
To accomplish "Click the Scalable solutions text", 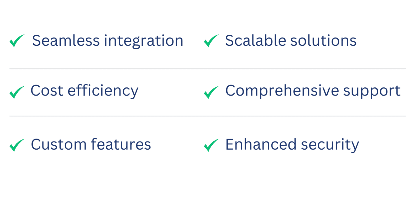I will click(291, 41).
